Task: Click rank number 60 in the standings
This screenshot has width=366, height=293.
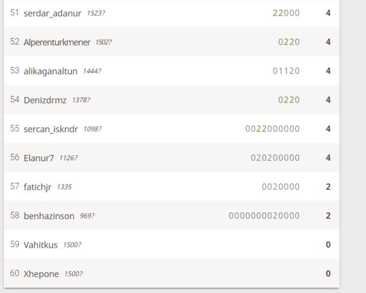Action: coord(15,274)
